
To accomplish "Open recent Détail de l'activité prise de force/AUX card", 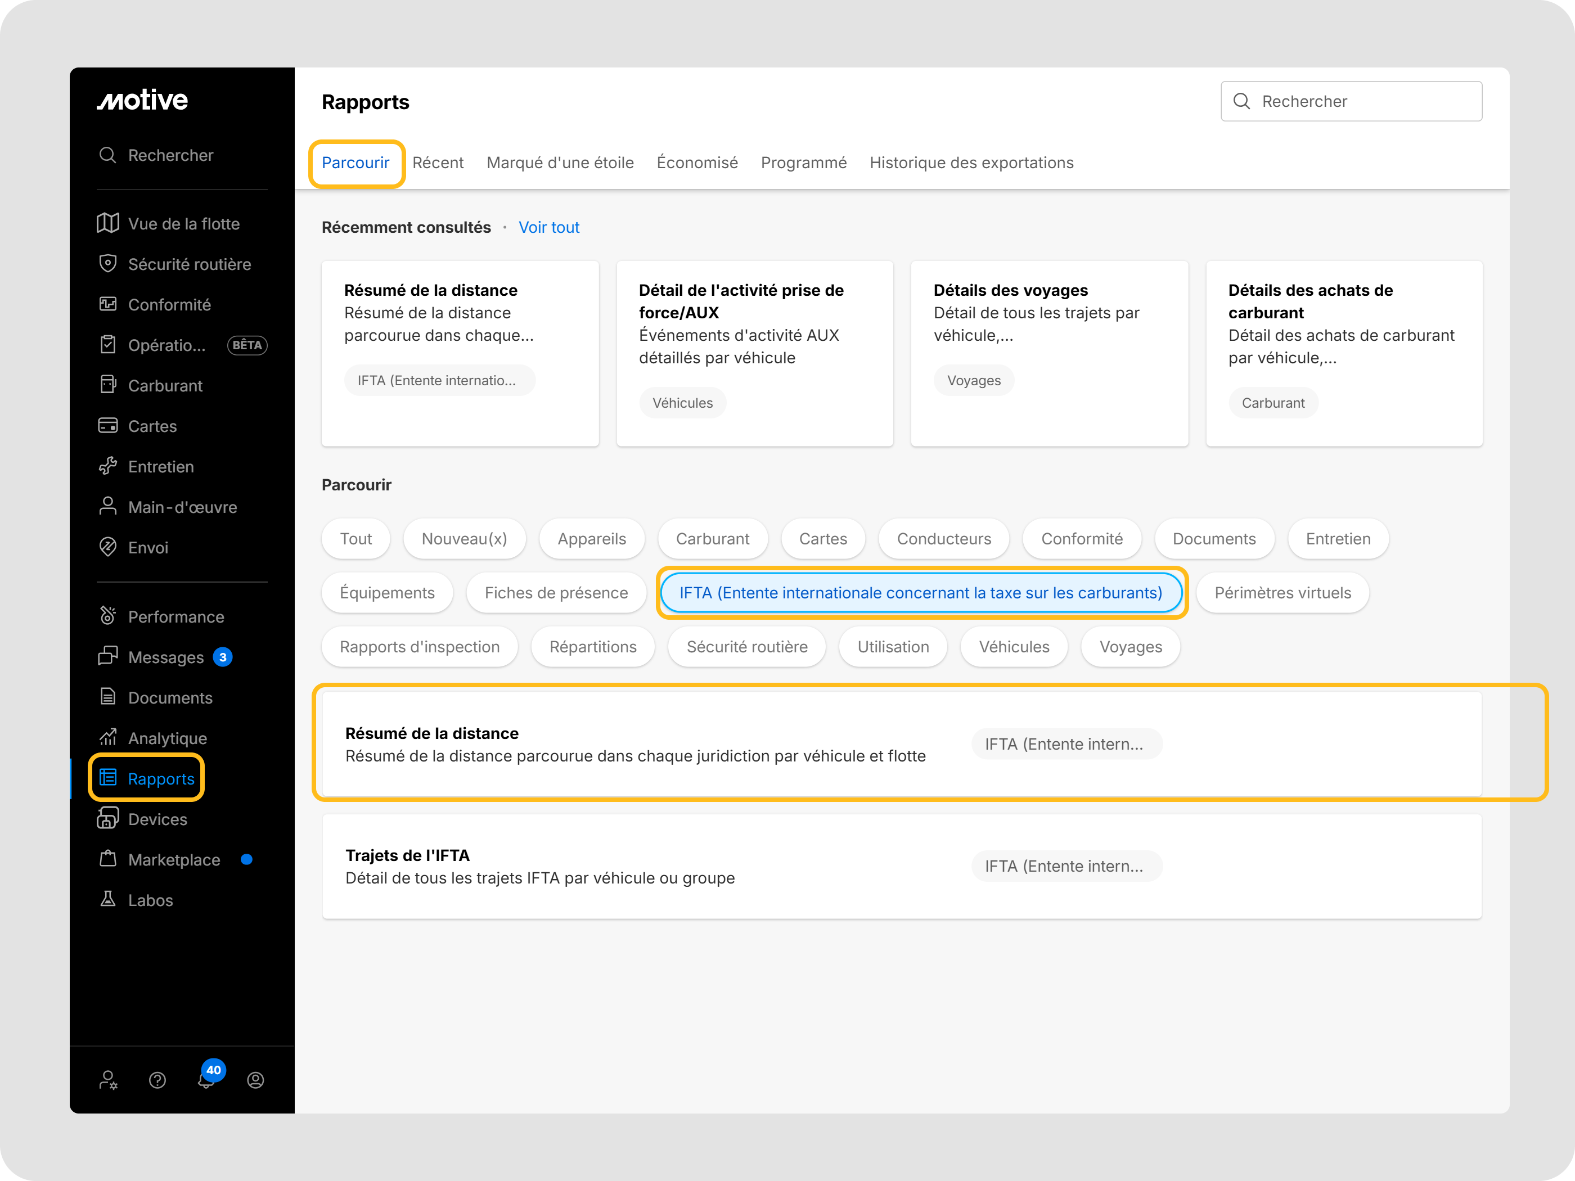I will [755, 354].
